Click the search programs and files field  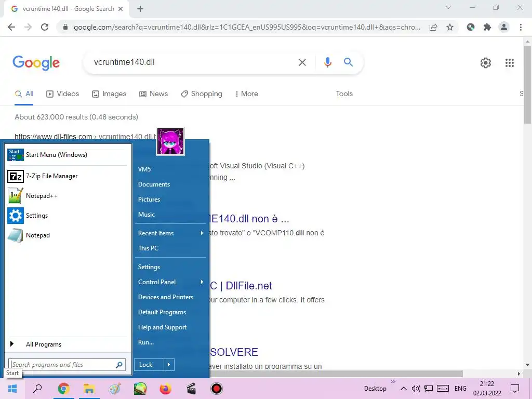click(67, 365)
